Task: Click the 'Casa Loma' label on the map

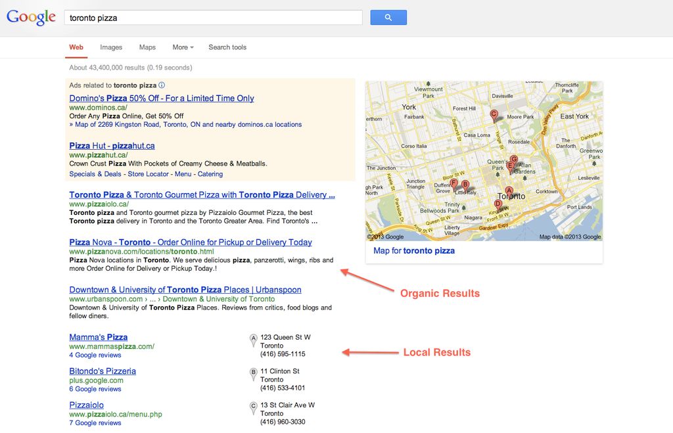Action: (x=477, y=135)
